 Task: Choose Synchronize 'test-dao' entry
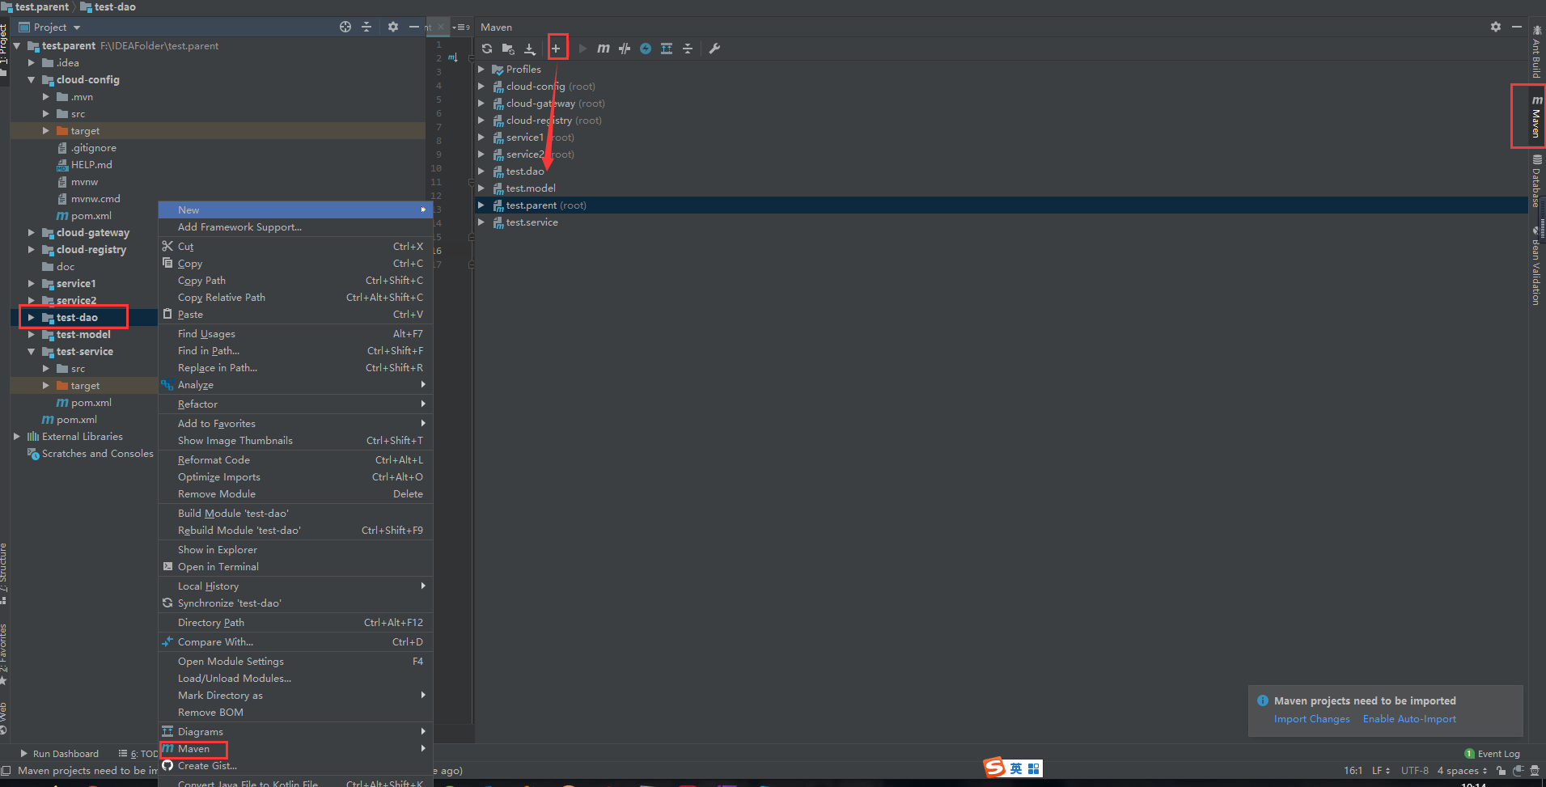(295, 603)
